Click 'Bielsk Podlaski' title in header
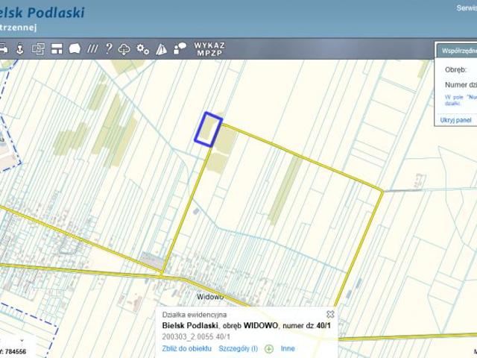477x358 pixels. pyautogui.click(x=42, y=13)
